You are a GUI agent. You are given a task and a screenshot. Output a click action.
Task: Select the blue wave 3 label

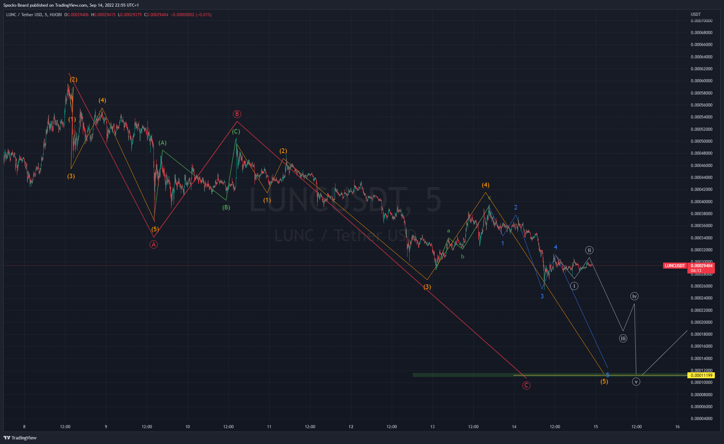(542, 296)
